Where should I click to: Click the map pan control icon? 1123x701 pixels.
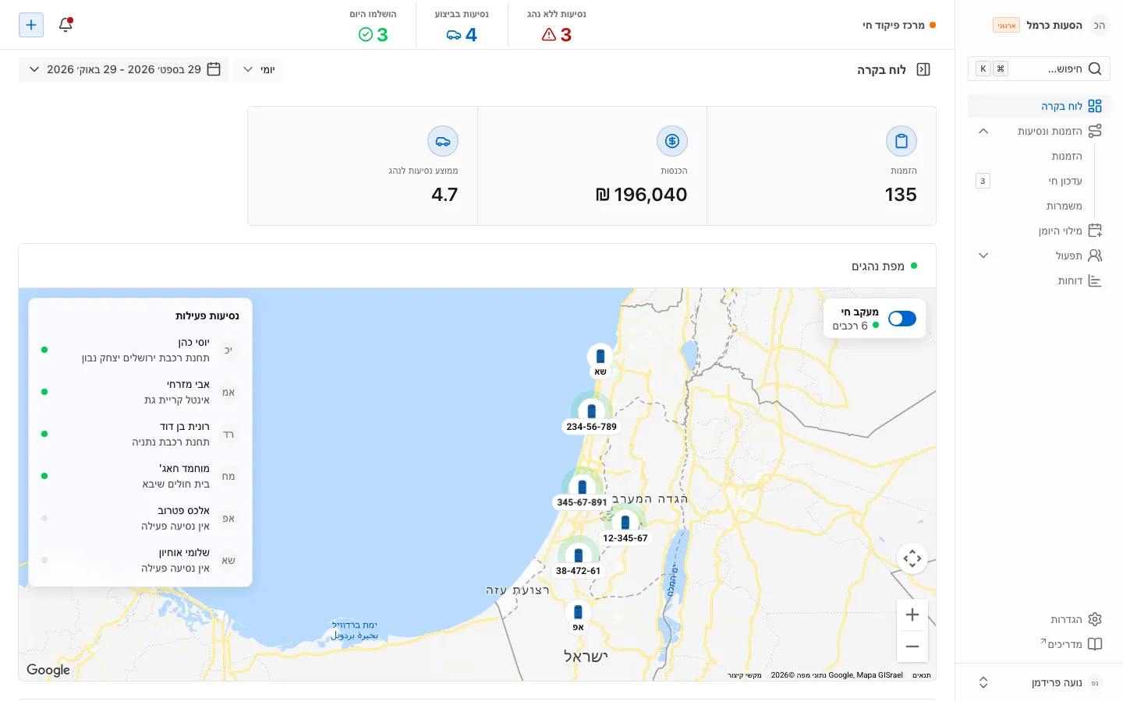coord(912,558)
